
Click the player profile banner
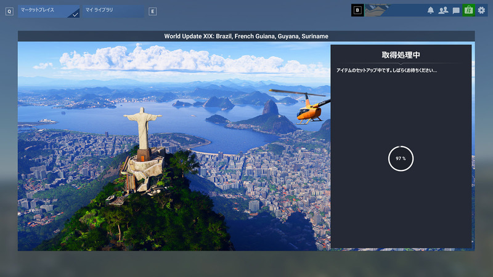pos(394,10)
